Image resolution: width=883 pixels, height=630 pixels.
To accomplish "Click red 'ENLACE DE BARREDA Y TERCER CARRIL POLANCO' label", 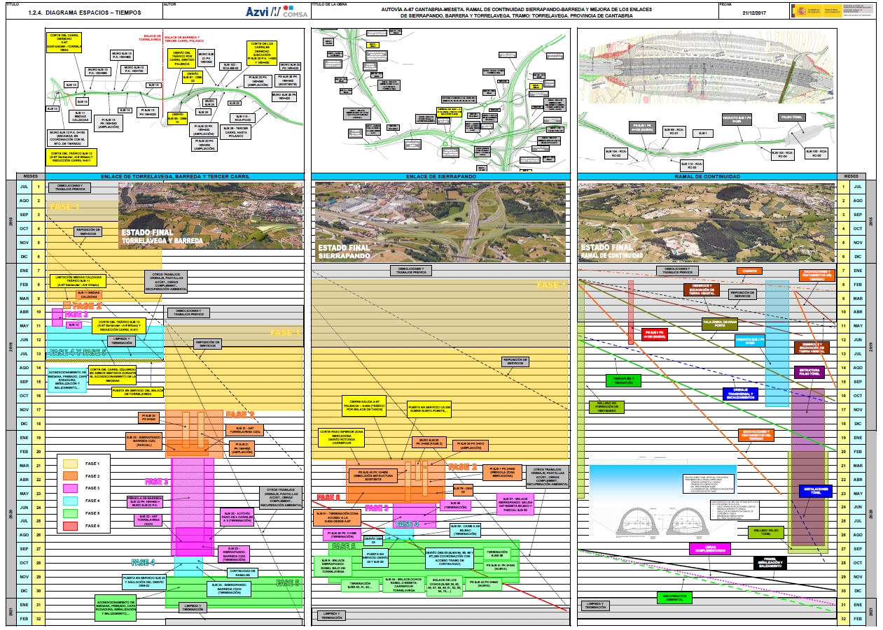I will 184,39.
